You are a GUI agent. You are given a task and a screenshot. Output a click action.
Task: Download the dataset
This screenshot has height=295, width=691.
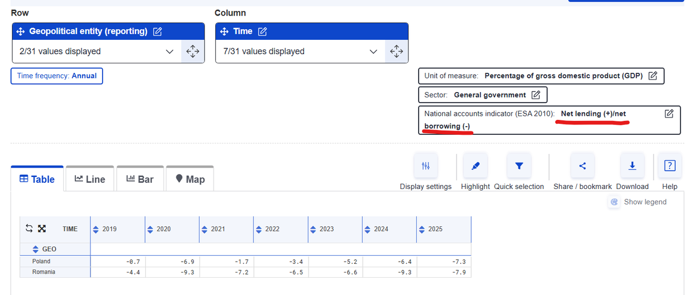pos(632,166)
